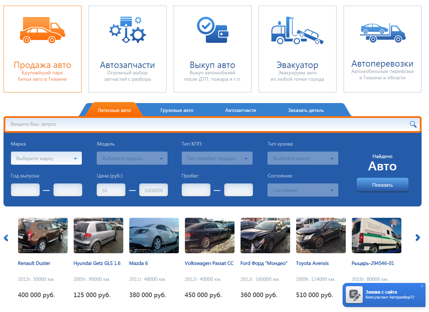Click the Пробег from field
Screen dimensions: 429x312
pyautogui.click(x=196, y=190)
